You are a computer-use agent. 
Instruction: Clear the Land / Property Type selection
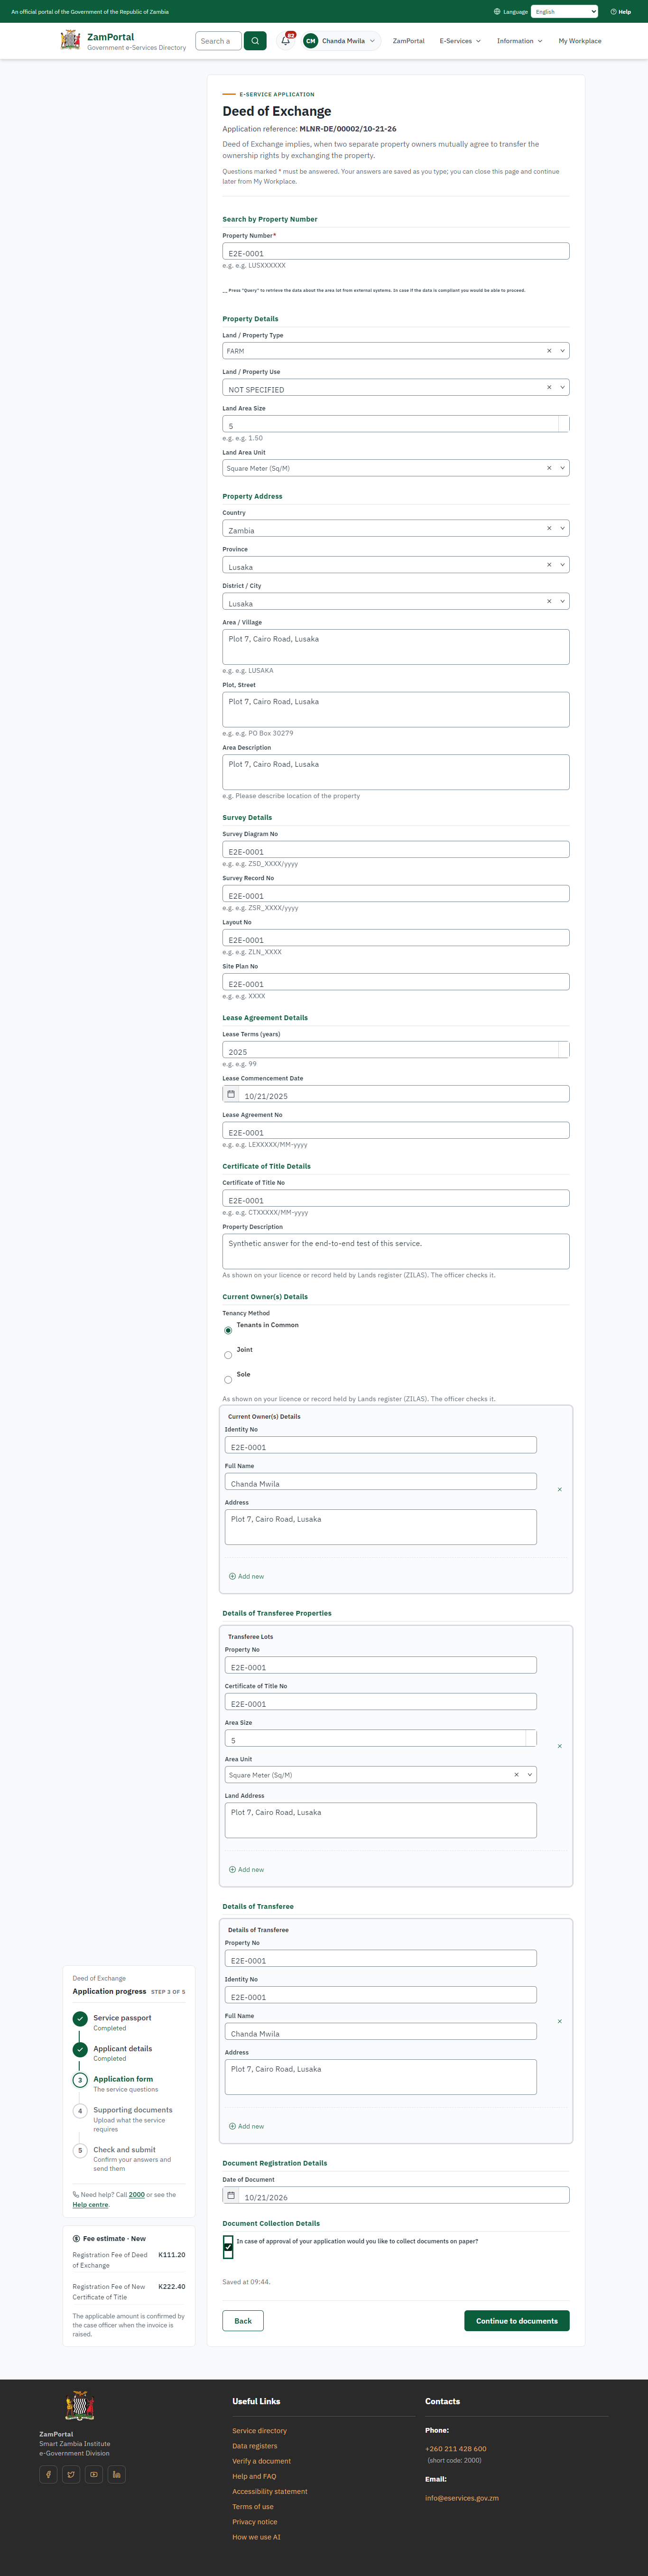click(x=549, y=351)
